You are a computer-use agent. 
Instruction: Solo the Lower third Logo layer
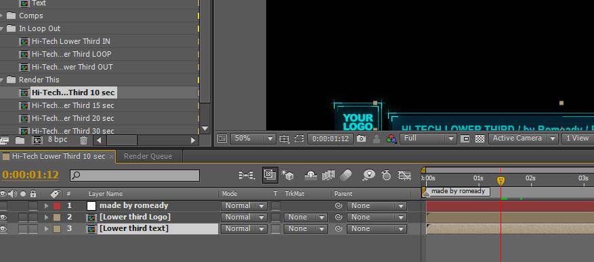[24, 217]
